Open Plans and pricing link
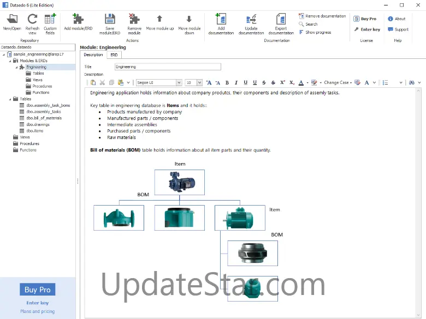Viewport: 426px width, 319px height. point(38,311)
